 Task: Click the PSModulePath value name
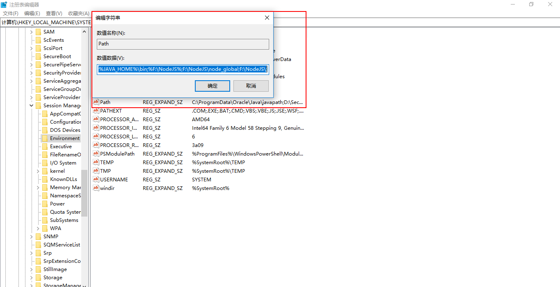(x=117, y=154)
